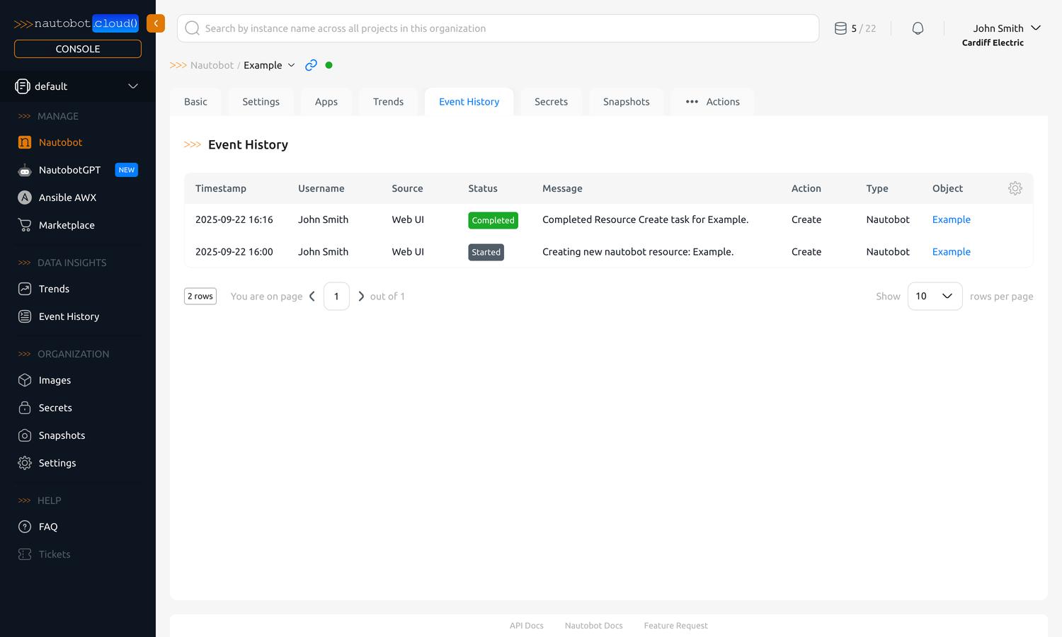The height and width of the screenshot is (637, 1062).
Task: Open the notification bell
Action: 918,28
